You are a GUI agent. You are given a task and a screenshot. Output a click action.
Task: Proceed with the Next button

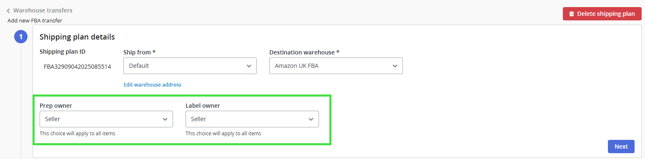tap(621, 147)
